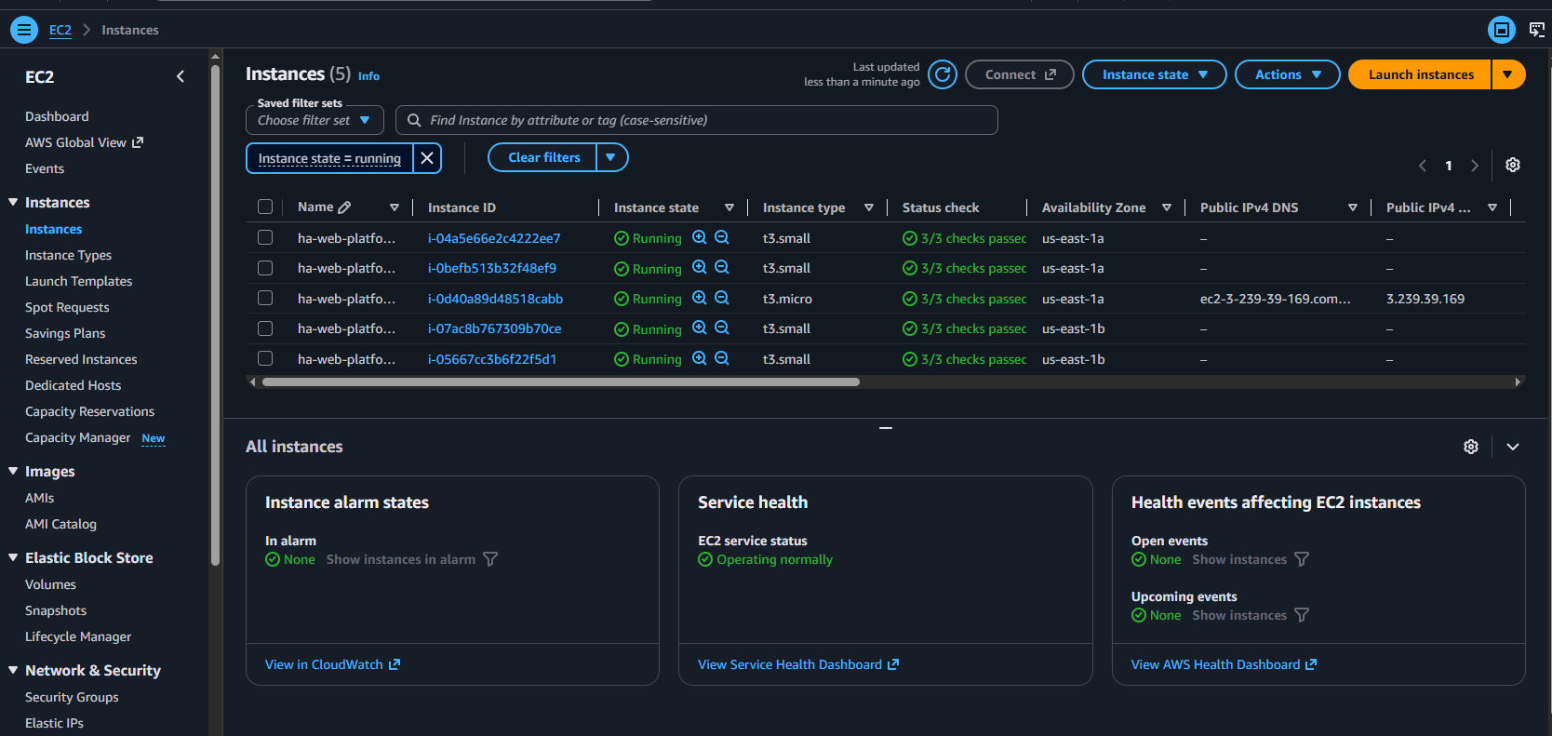Open Instance Types in the sidebar

[x=68, y=255]
